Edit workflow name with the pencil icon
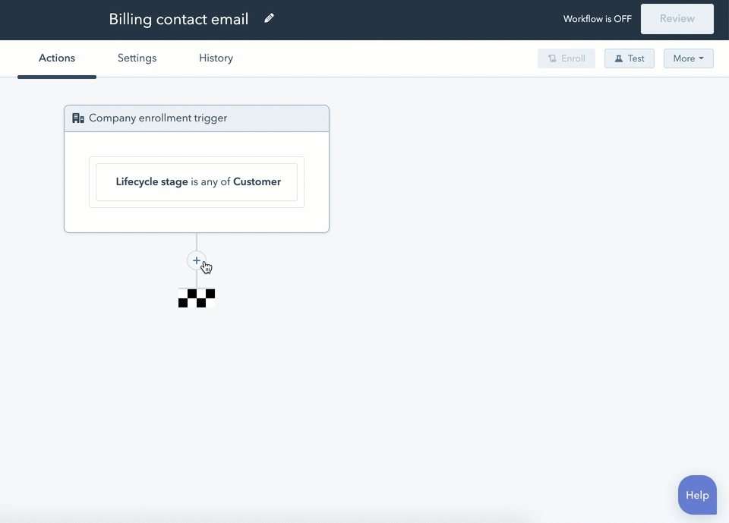729x523 pixels. click(269, 18)
